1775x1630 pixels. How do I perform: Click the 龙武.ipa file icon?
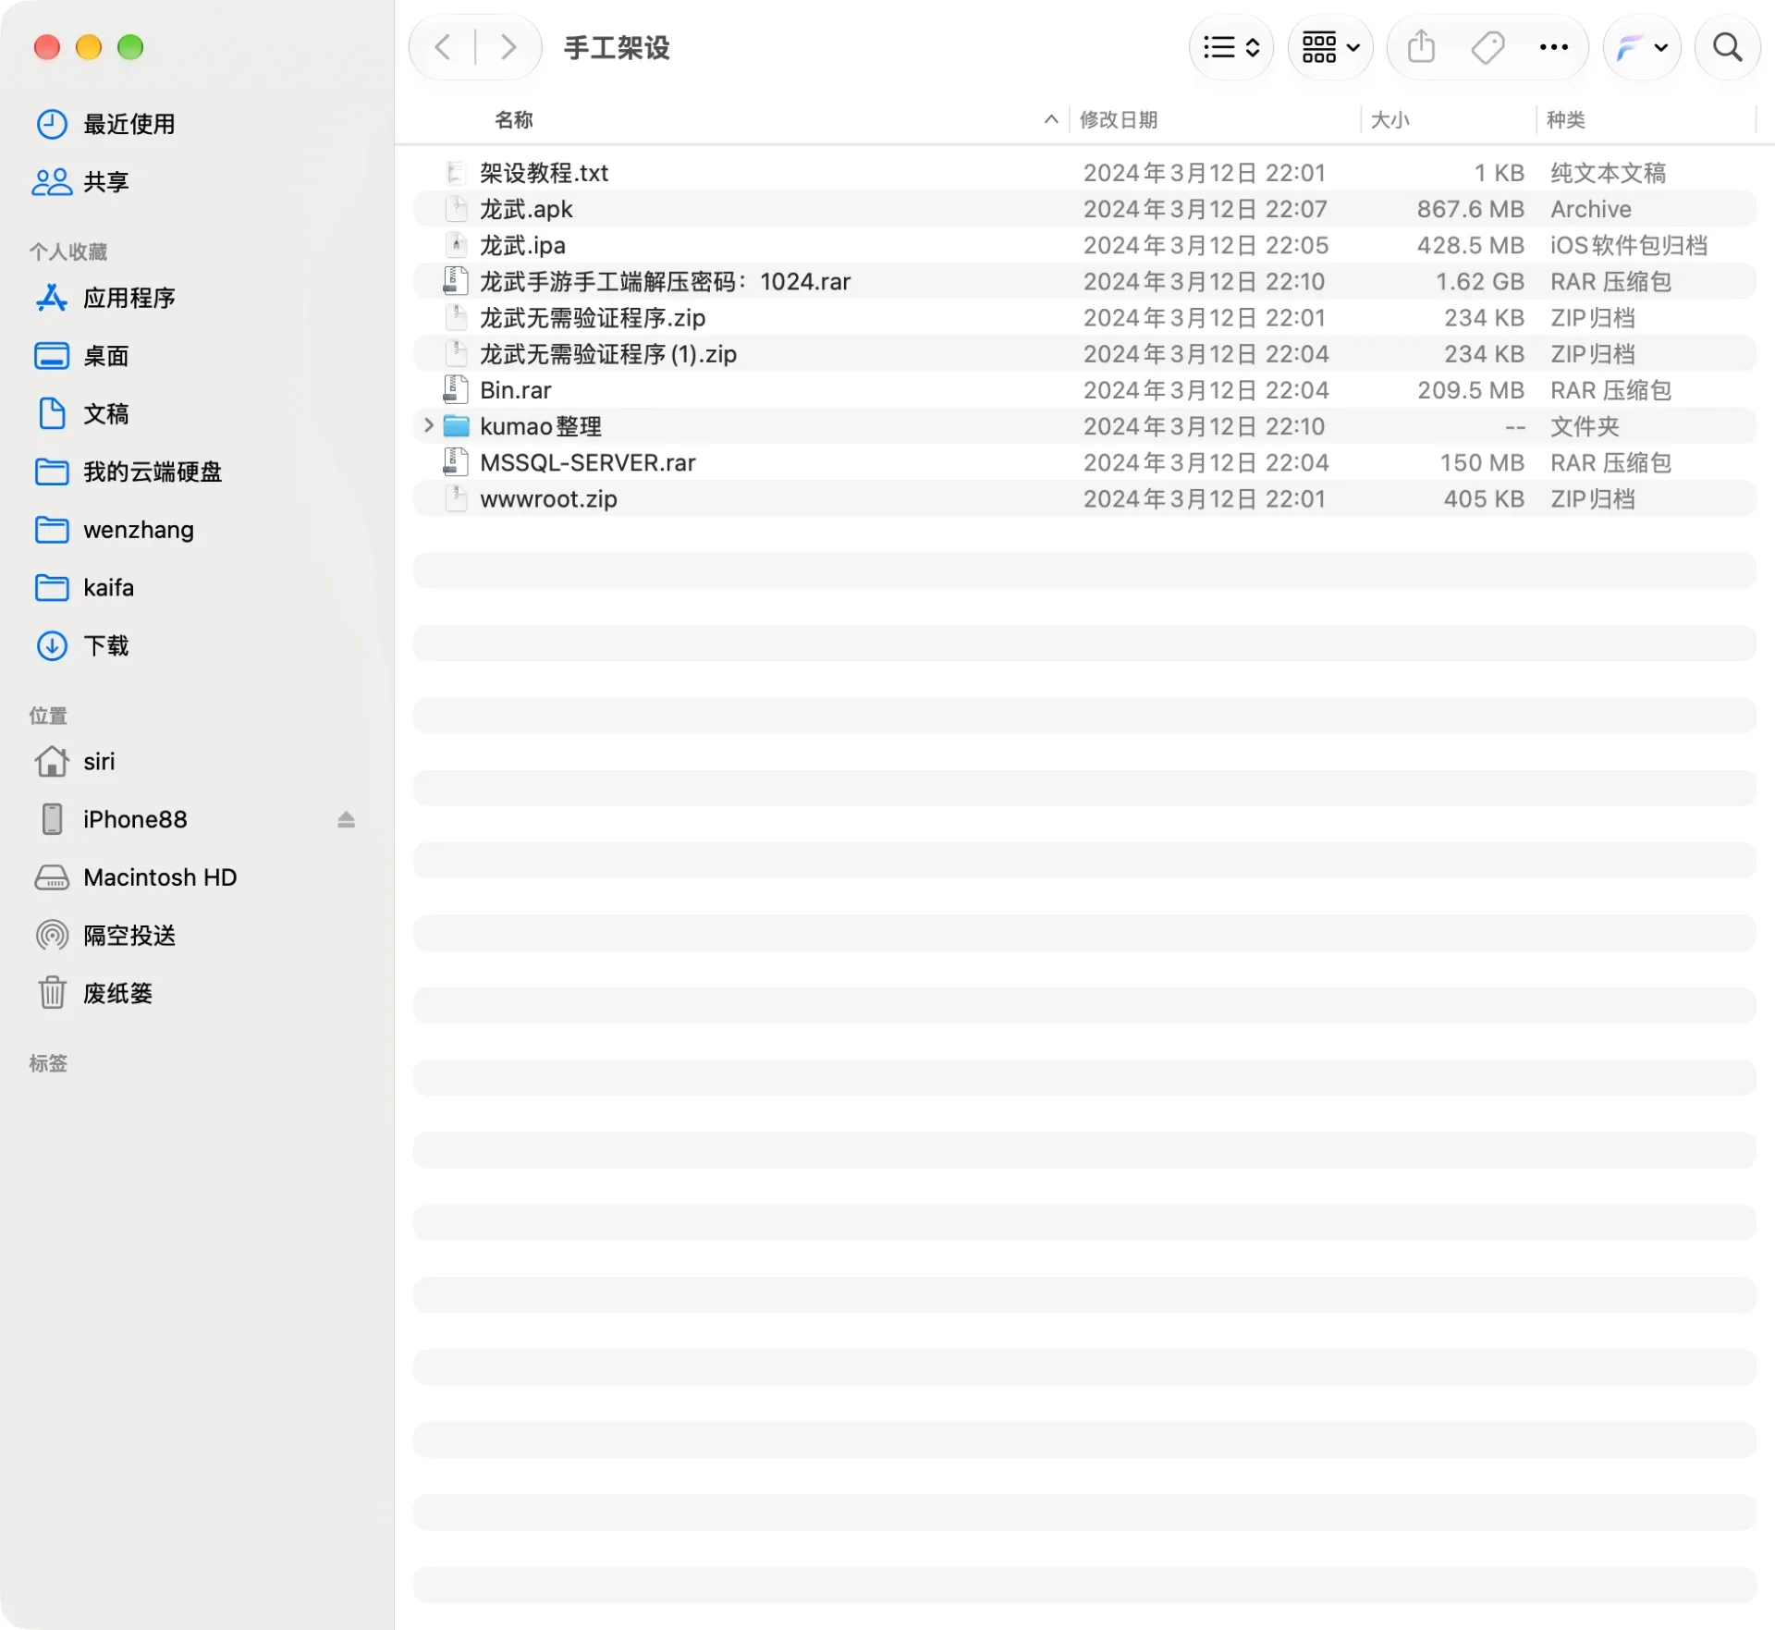click(456, 245)
